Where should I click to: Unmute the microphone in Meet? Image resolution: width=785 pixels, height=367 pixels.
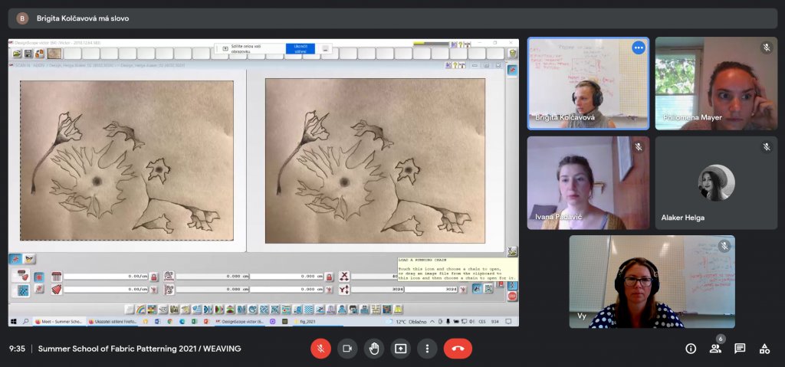point(320,349)
